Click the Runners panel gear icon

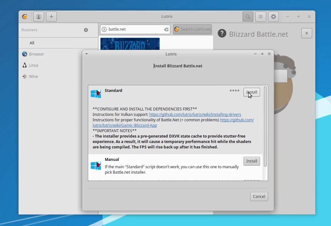(86, 30)
